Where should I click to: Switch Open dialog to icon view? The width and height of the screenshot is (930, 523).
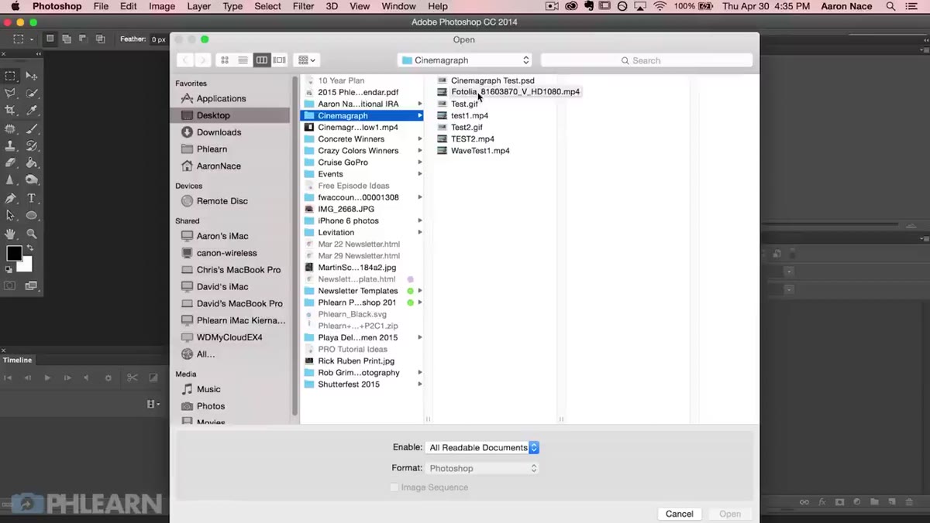225,60
